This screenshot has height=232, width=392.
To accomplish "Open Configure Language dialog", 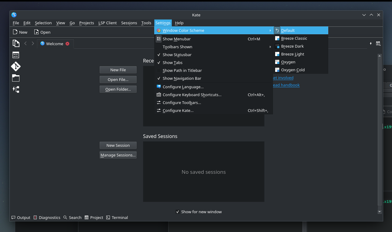I will 214,87.
